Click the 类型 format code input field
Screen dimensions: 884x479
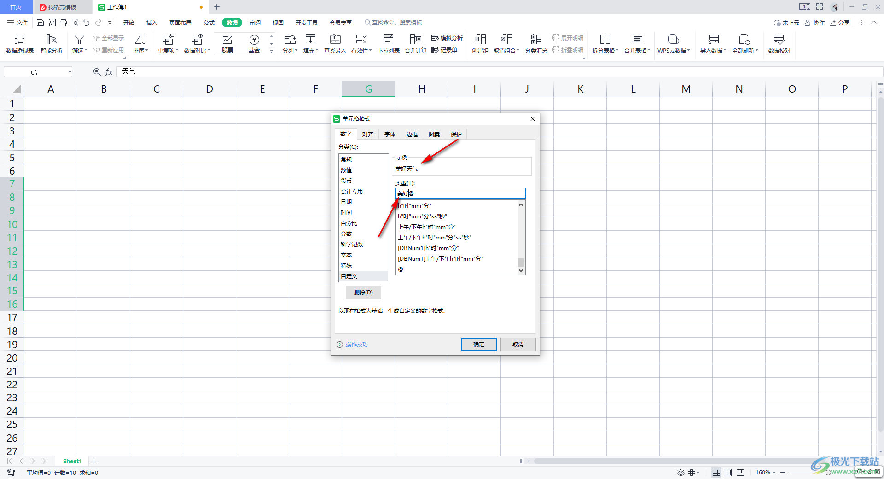point(460,193)
